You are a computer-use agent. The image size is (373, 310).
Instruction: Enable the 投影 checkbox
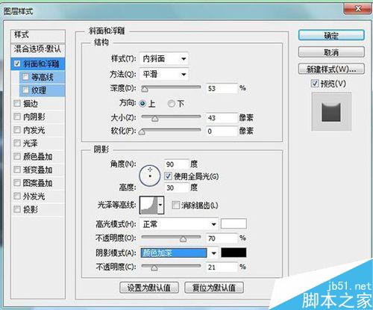tap(17, 209)
